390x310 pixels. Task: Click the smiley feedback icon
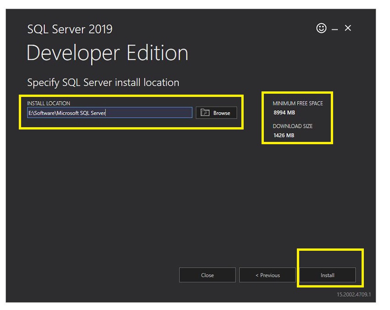pos(321,28)
